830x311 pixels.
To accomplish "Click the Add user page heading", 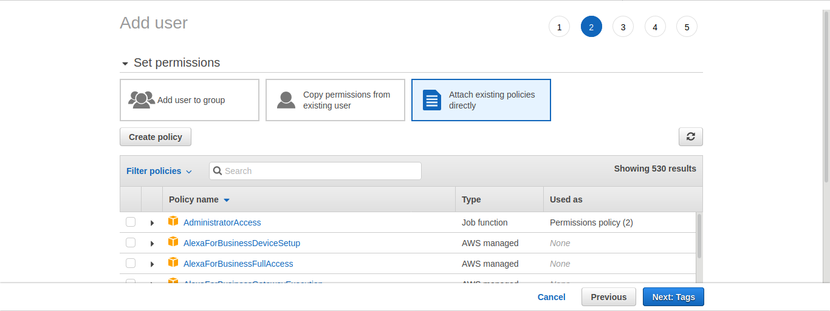I will coord(154,23).
